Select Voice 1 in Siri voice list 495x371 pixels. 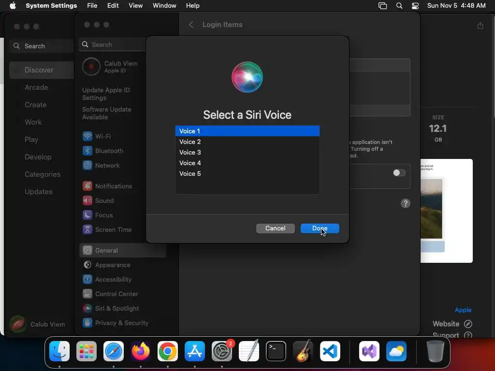tap(247, 131)
